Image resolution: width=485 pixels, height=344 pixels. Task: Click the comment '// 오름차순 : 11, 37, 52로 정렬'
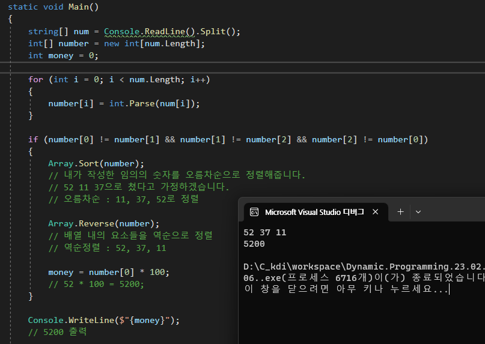(x=123, y=199)
